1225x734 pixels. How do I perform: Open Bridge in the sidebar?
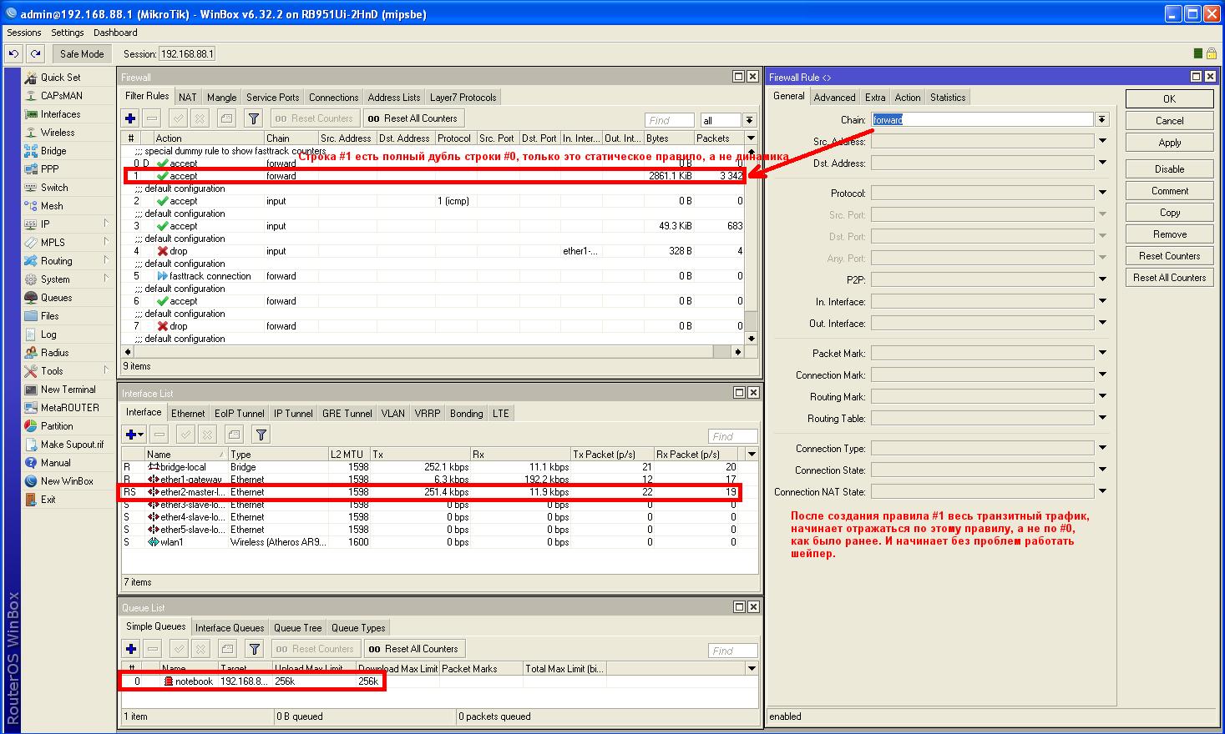(x=53, y=151)
